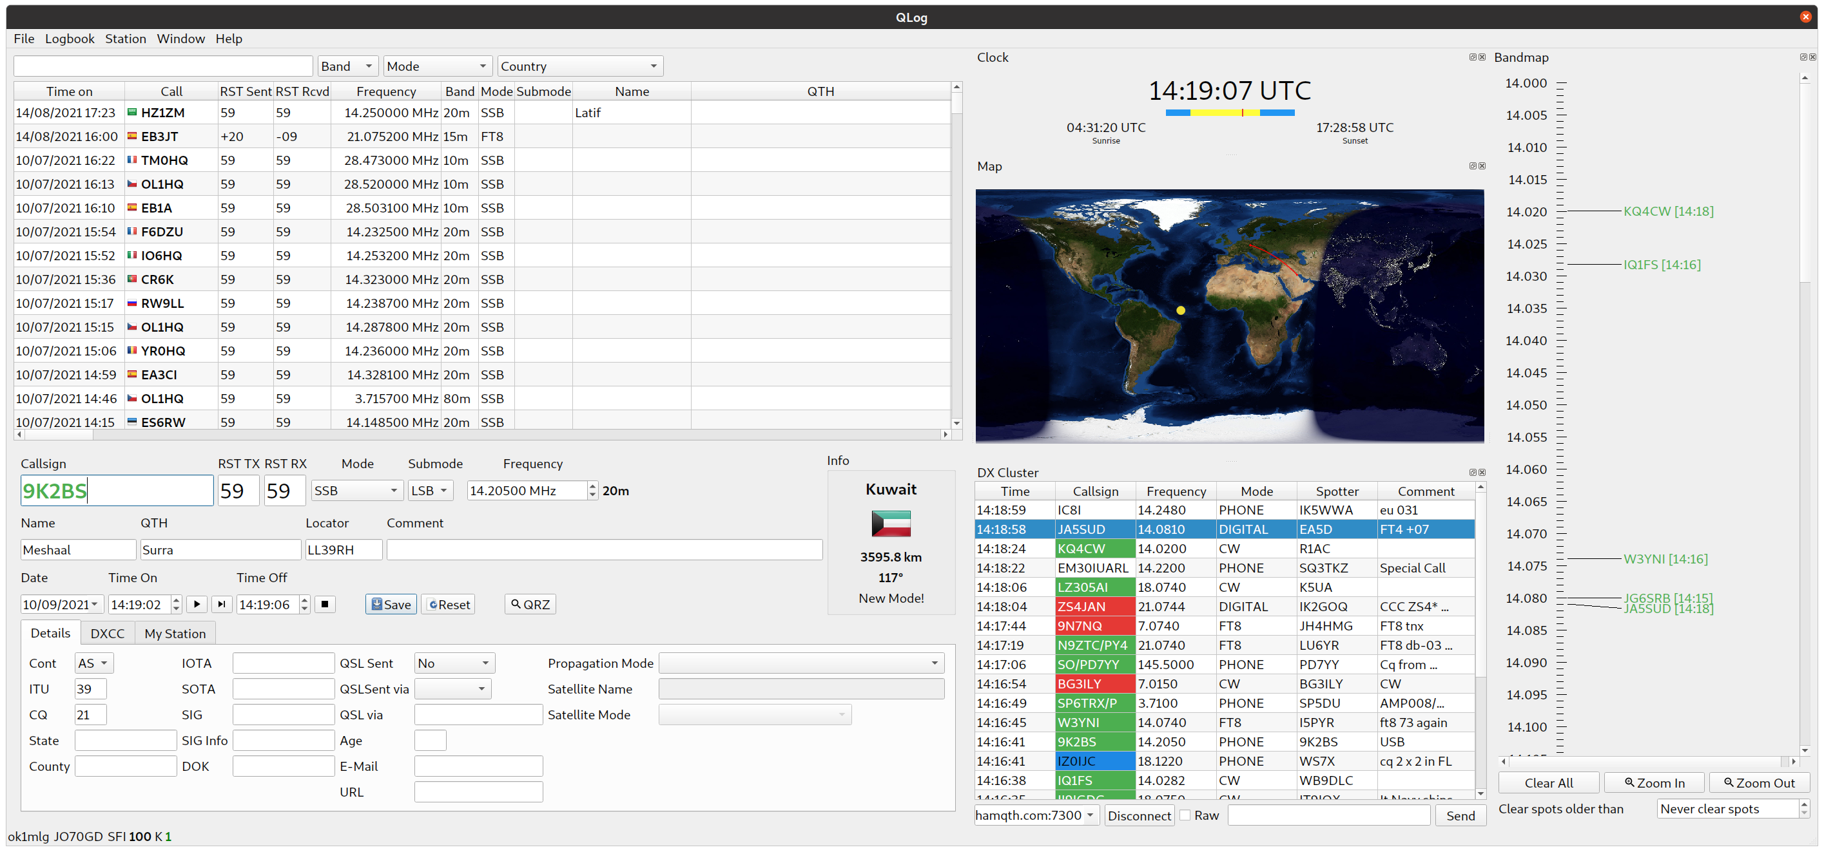Zoom Out the bandmap
1824x852 pixels.
1759,782
